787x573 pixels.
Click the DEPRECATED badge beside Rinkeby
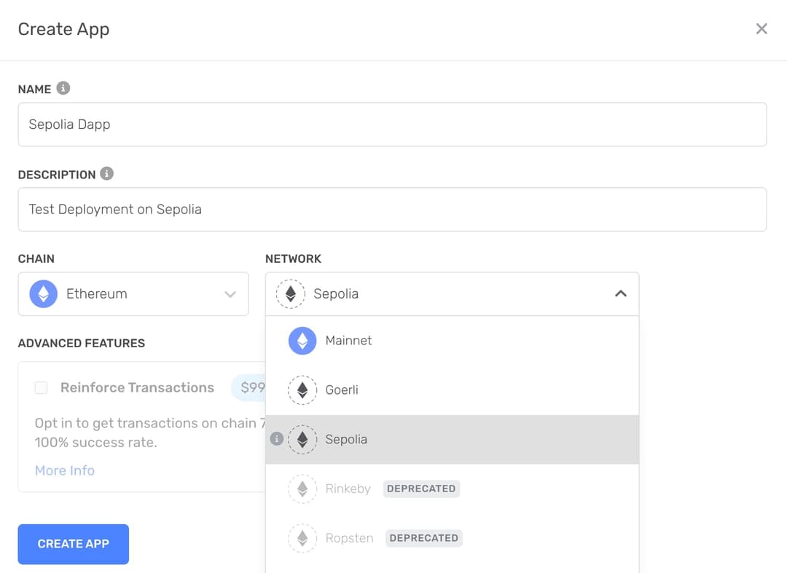pyautogui.click(x=421, y=489)
